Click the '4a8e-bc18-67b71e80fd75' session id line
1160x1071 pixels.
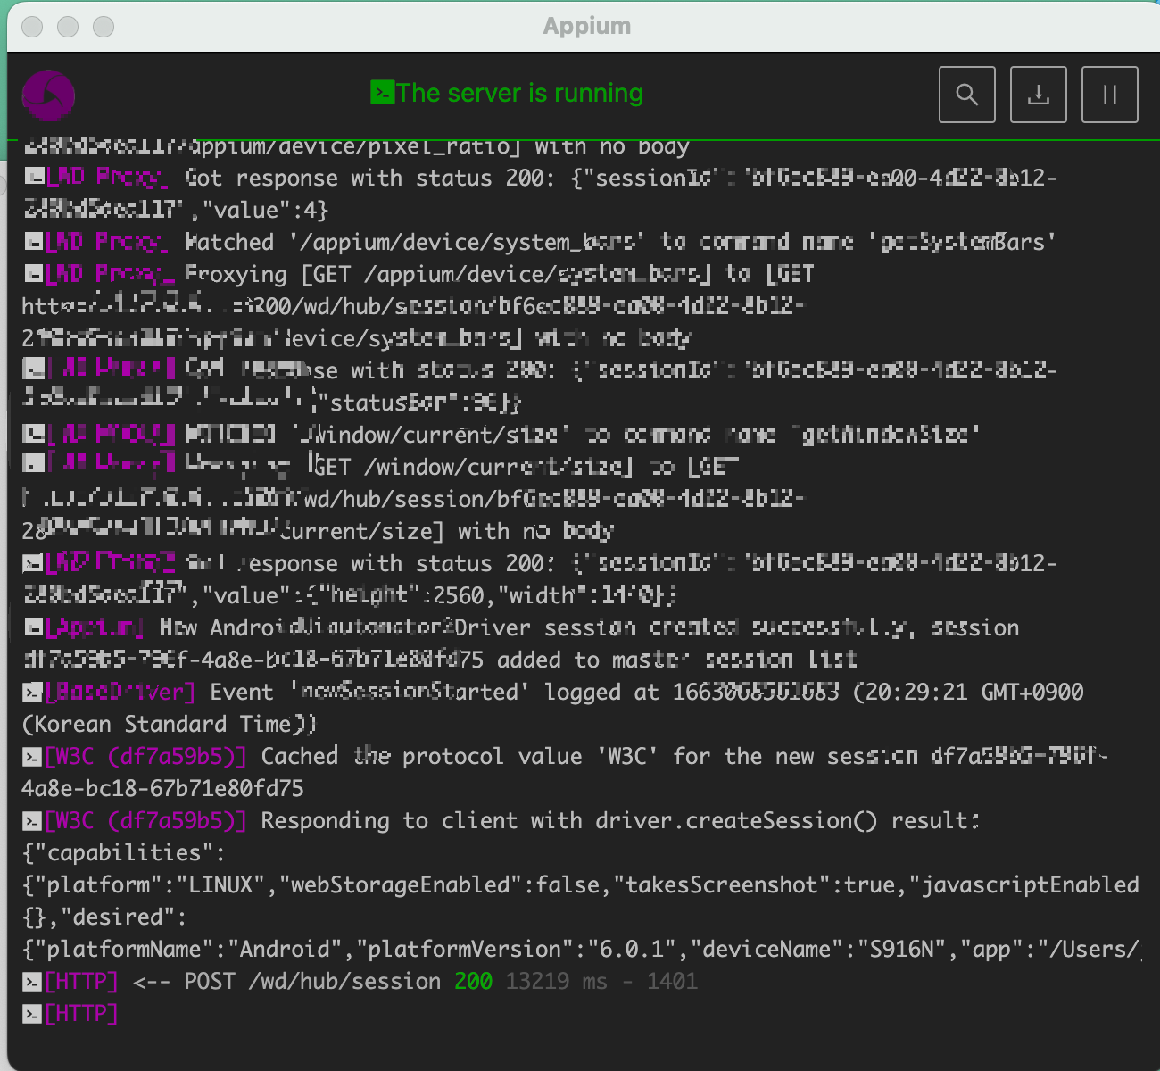162,789
